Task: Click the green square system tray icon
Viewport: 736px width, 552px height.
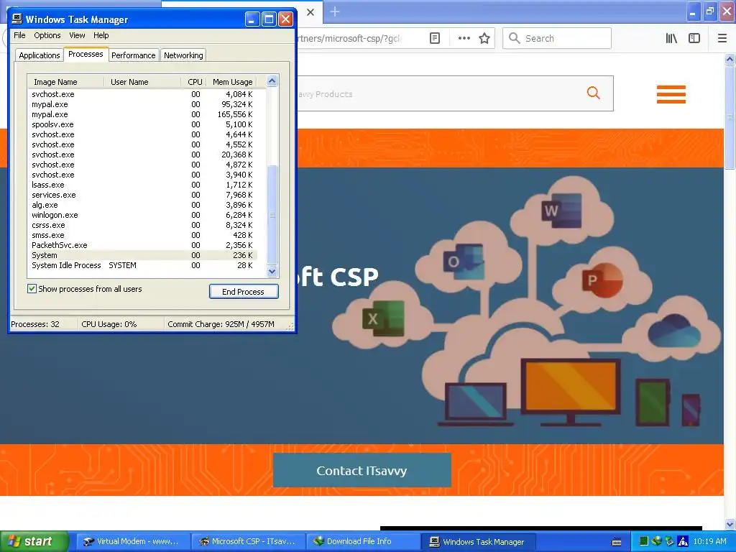Action: 644,541
